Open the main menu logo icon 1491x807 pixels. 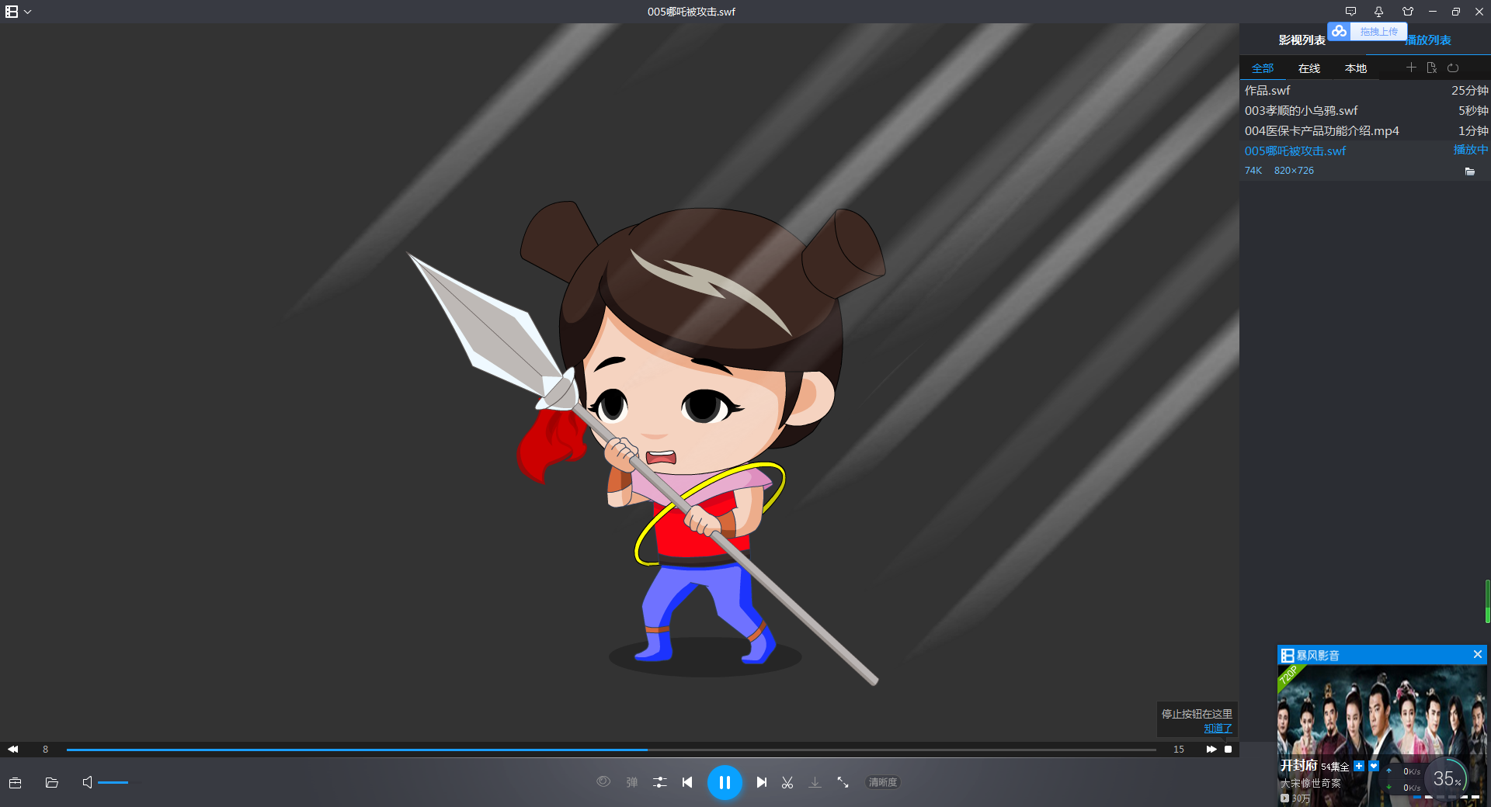tap(12, 12)
